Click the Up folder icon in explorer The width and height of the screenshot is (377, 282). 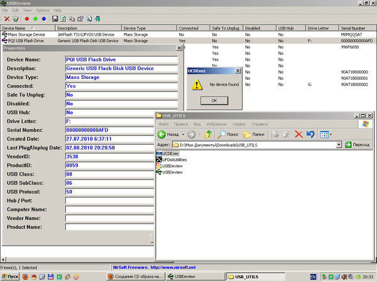[208, 134]
